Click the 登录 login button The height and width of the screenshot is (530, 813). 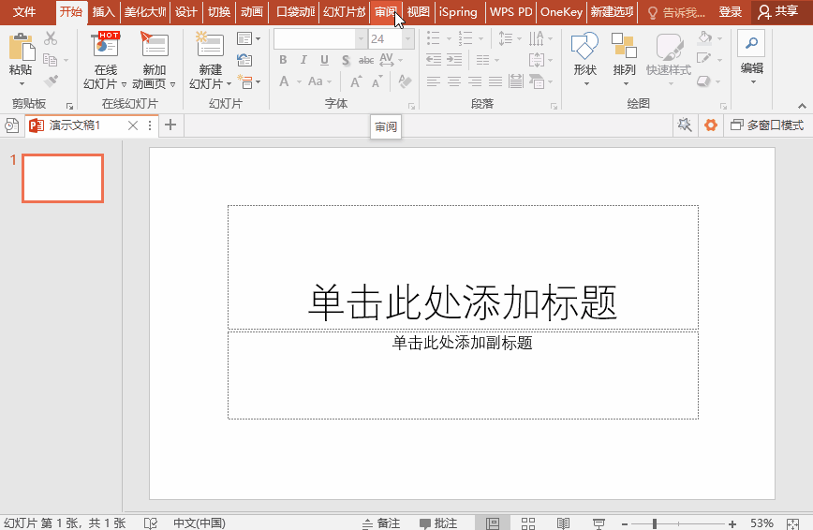pyautogui.click(x=730, y=12)
